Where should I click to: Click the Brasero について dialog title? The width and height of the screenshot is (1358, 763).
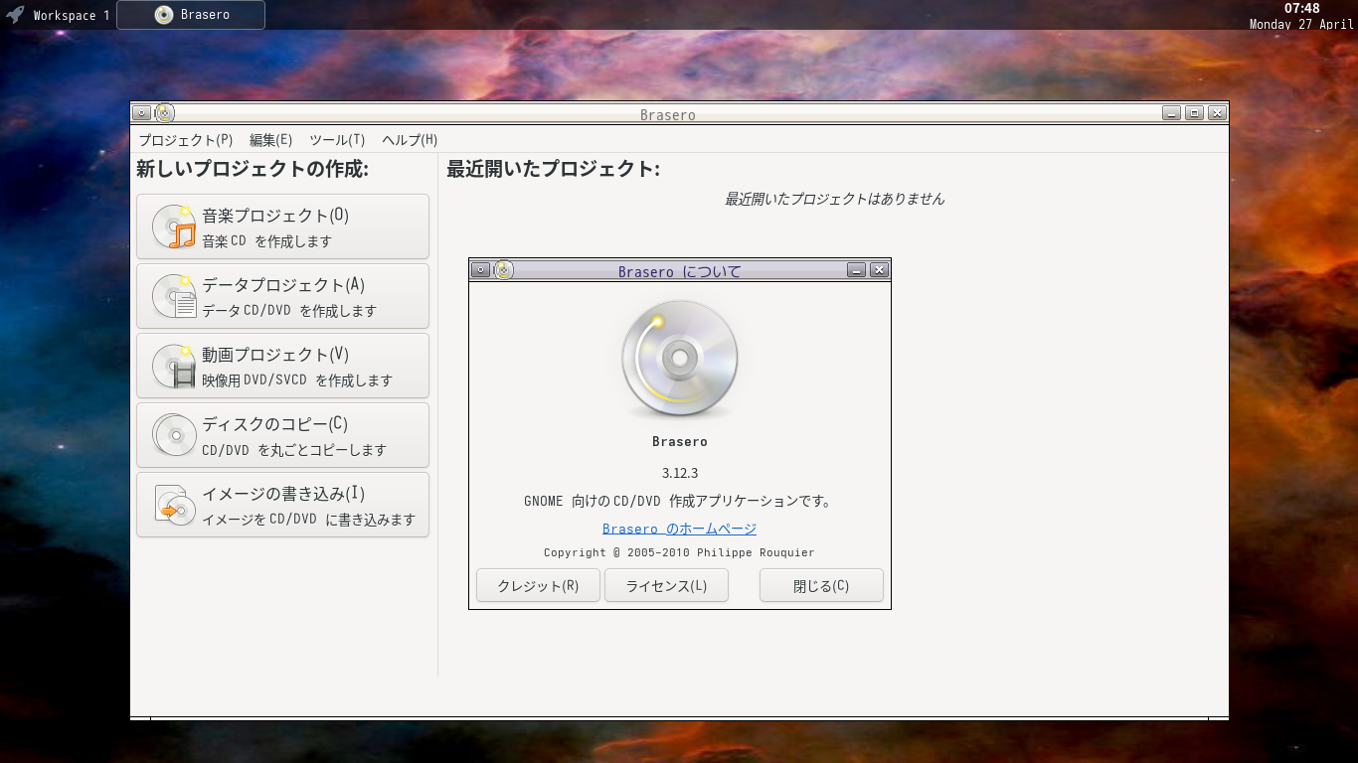click(x=680, y=271)
